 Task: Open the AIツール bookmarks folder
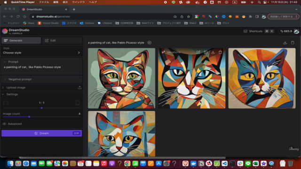[x=207, y=23]
